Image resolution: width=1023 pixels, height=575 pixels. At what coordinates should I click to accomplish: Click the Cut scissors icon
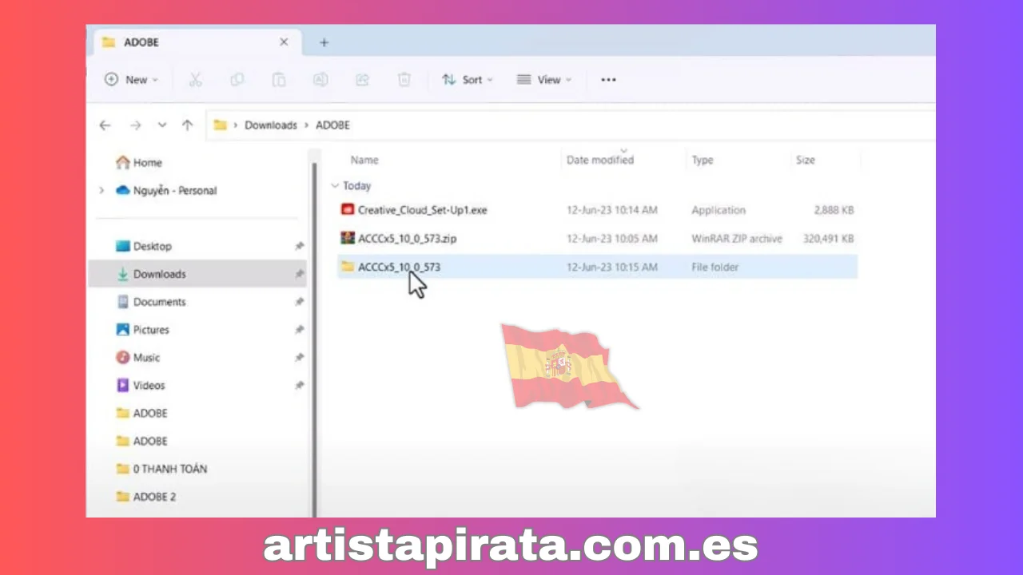point(195,80)
